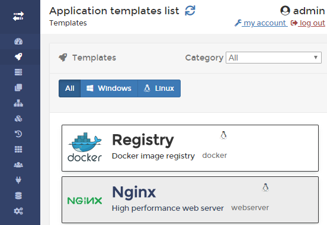Click the Linux penguin icon on Registry card
Viewport: 327px width, 225px height.
(223, 135)
